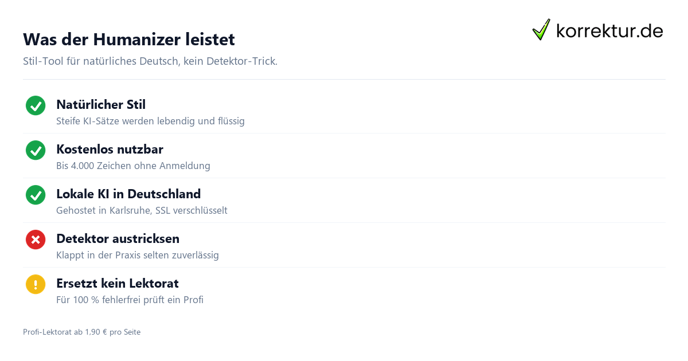Click the Detektor austricksen title
The height and width of the screenshot is (361, 688).
pos(118,239)
